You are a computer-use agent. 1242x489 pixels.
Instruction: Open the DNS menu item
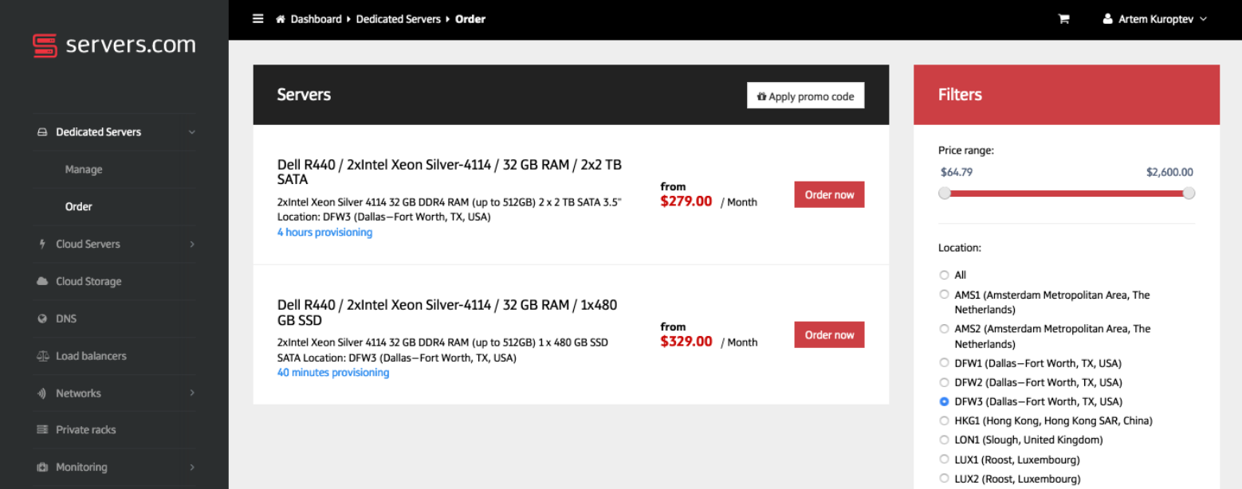pos(66,319)
